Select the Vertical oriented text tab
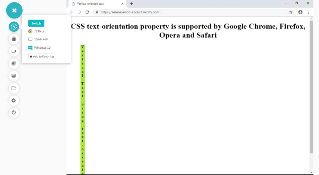This screenshot has width=319, height=175. click(x=97, y=4)
